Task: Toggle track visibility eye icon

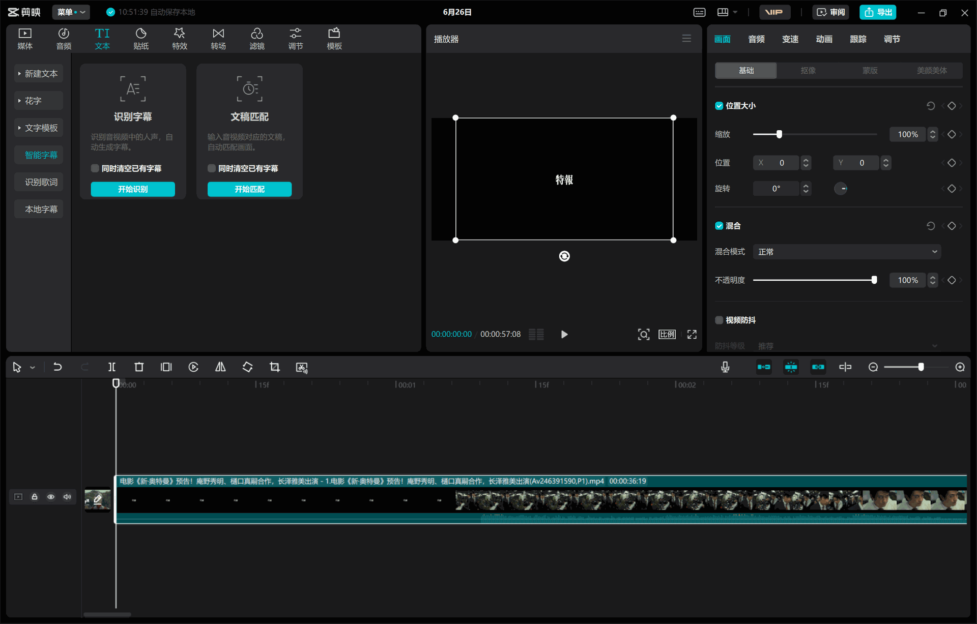Action: click(x=51, y=497)
